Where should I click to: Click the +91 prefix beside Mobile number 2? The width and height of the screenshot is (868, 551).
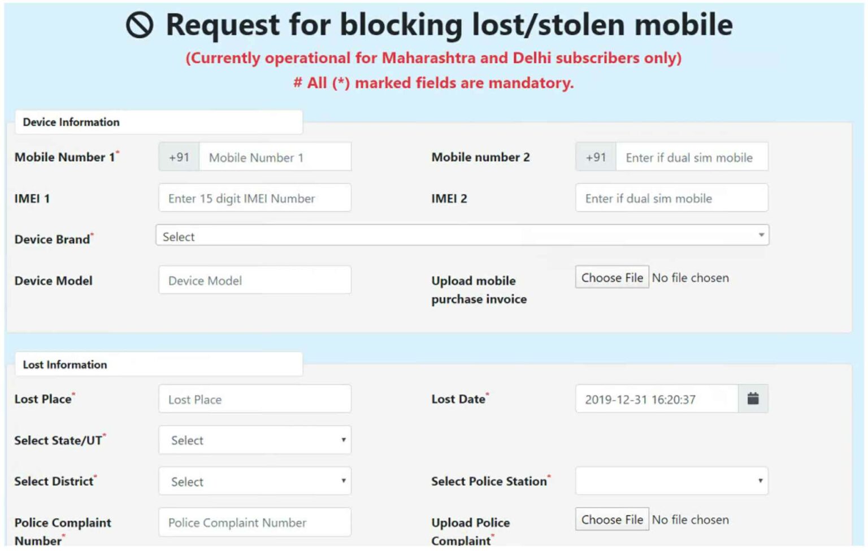pyautogui.click(x=596, y=158)
